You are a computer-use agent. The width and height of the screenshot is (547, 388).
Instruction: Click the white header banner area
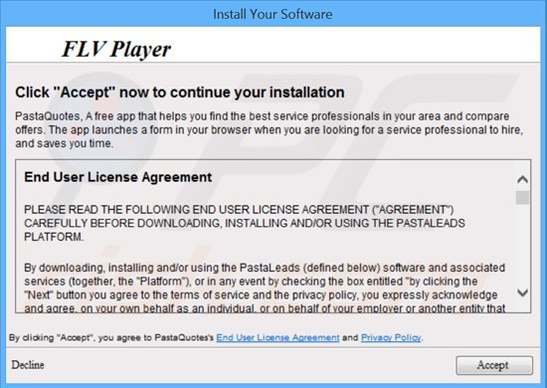pyautogui.click(x=273, y=45)
